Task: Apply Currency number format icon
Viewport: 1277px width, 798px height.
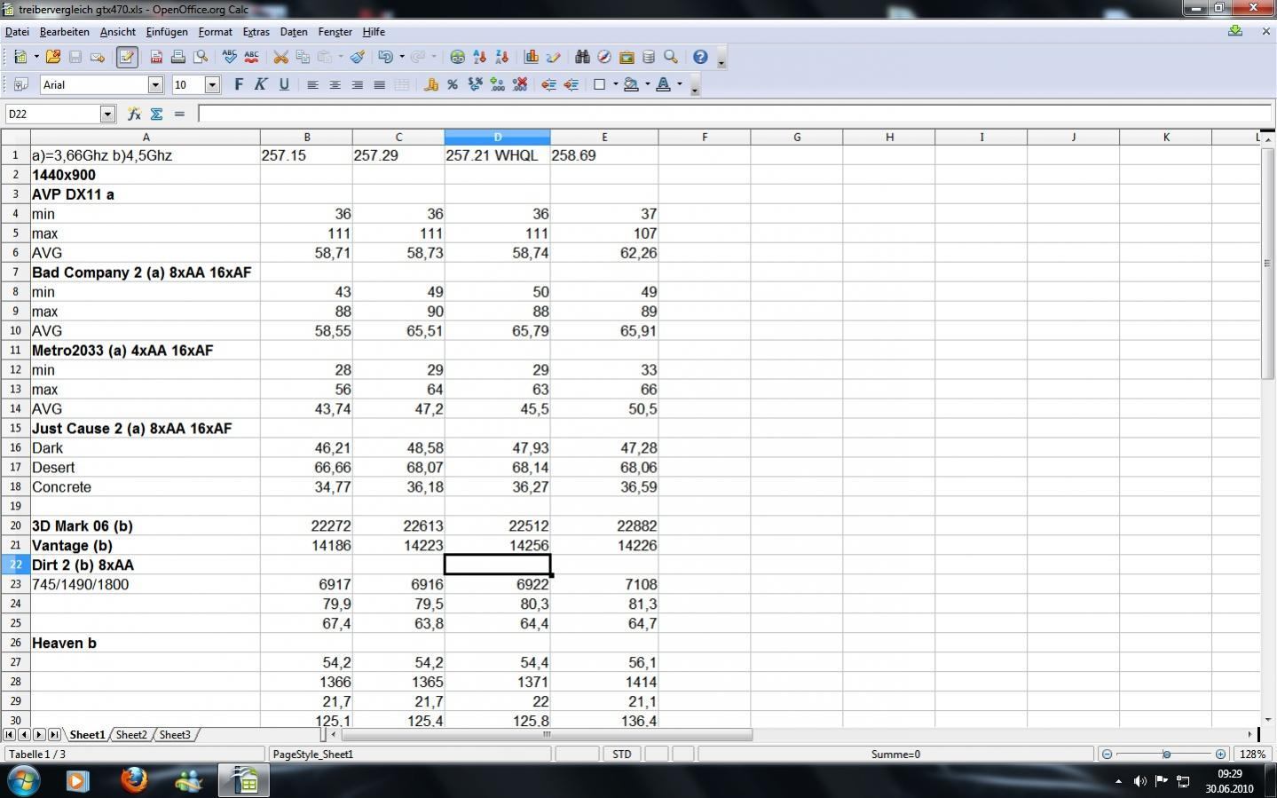Action: (431, 84)
